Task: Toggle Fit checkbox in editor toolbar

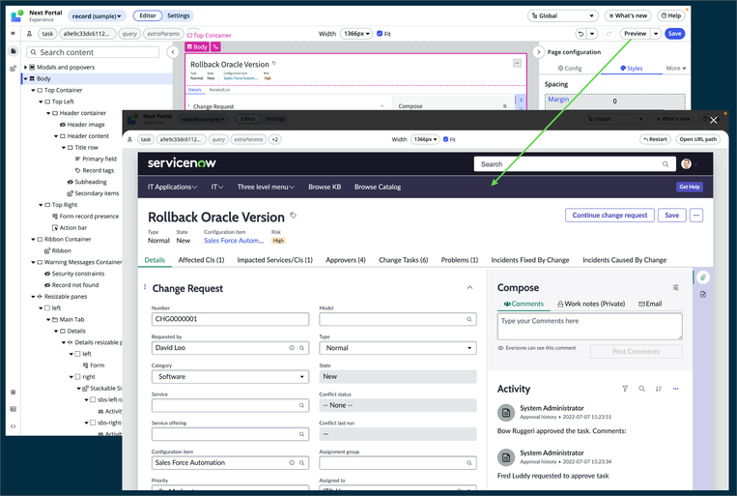Action: pyautogui.click(x=380, y=34)
